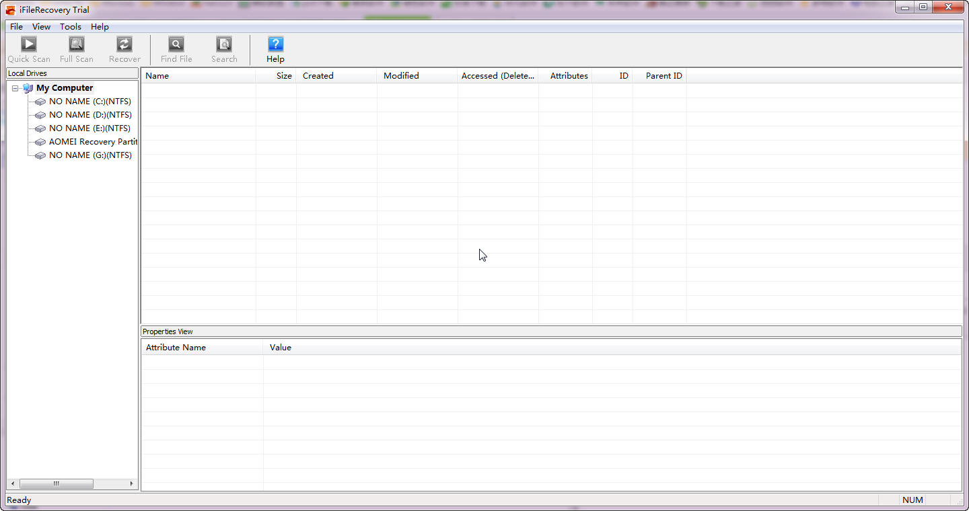Collapse the My Computer tree node
Image resolution: width=969 pixels, height=511 pixels.
(15, 88)
